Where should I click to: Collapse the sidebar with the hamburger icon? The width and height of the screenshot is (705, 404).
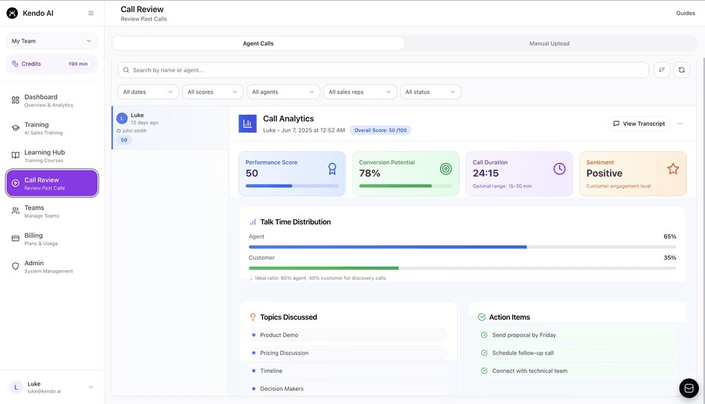tap(91, 12)
